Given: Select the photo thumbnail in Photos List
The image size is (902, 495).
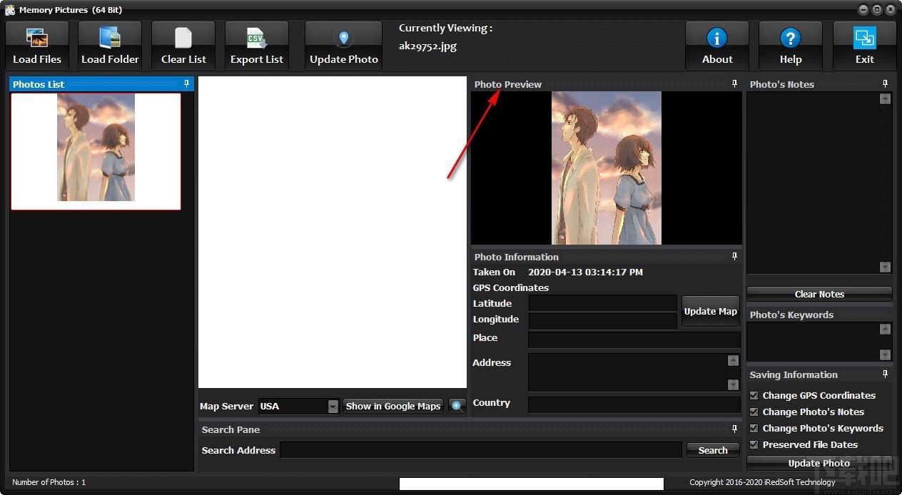Looking at the screenshot, I should pos(96,151).
